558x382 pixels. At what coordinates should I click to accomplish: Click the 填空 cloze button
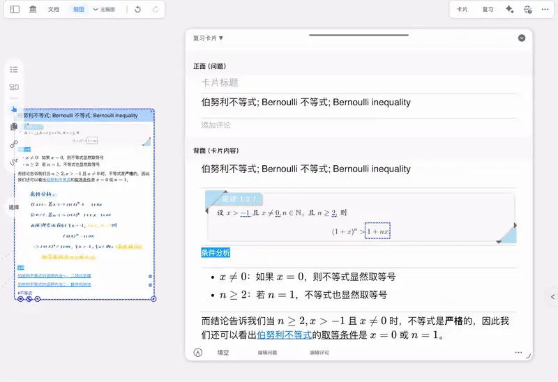click(x=223, y=353)
